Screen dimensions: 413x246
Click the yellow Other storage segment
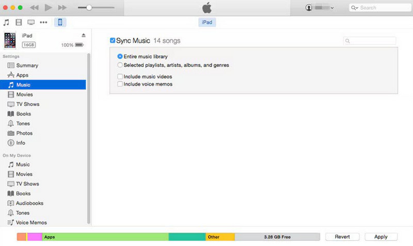click(220, 237)
